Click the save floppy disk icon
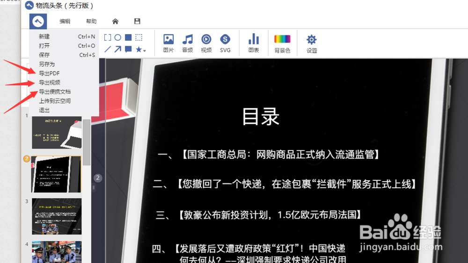Screen dimensions: 468x263 click(x=137, y=21)
